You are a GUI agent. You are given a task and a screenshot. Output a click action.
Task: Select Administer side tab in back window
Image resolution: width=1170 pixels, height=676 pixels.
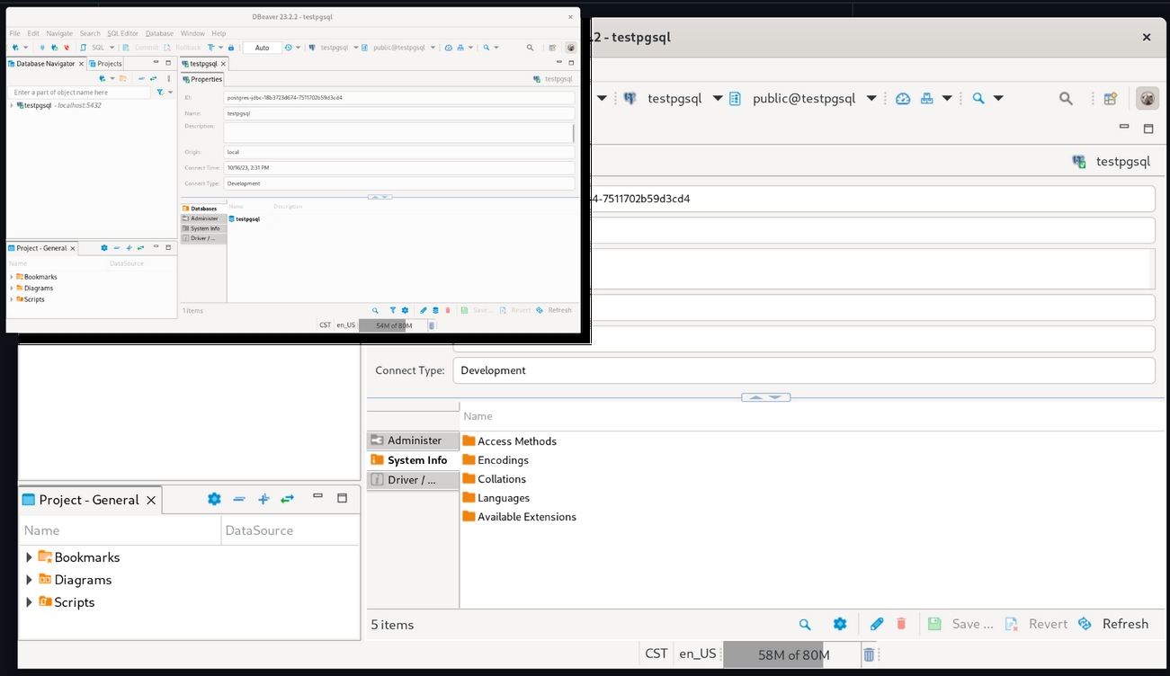tap(414, 440)
